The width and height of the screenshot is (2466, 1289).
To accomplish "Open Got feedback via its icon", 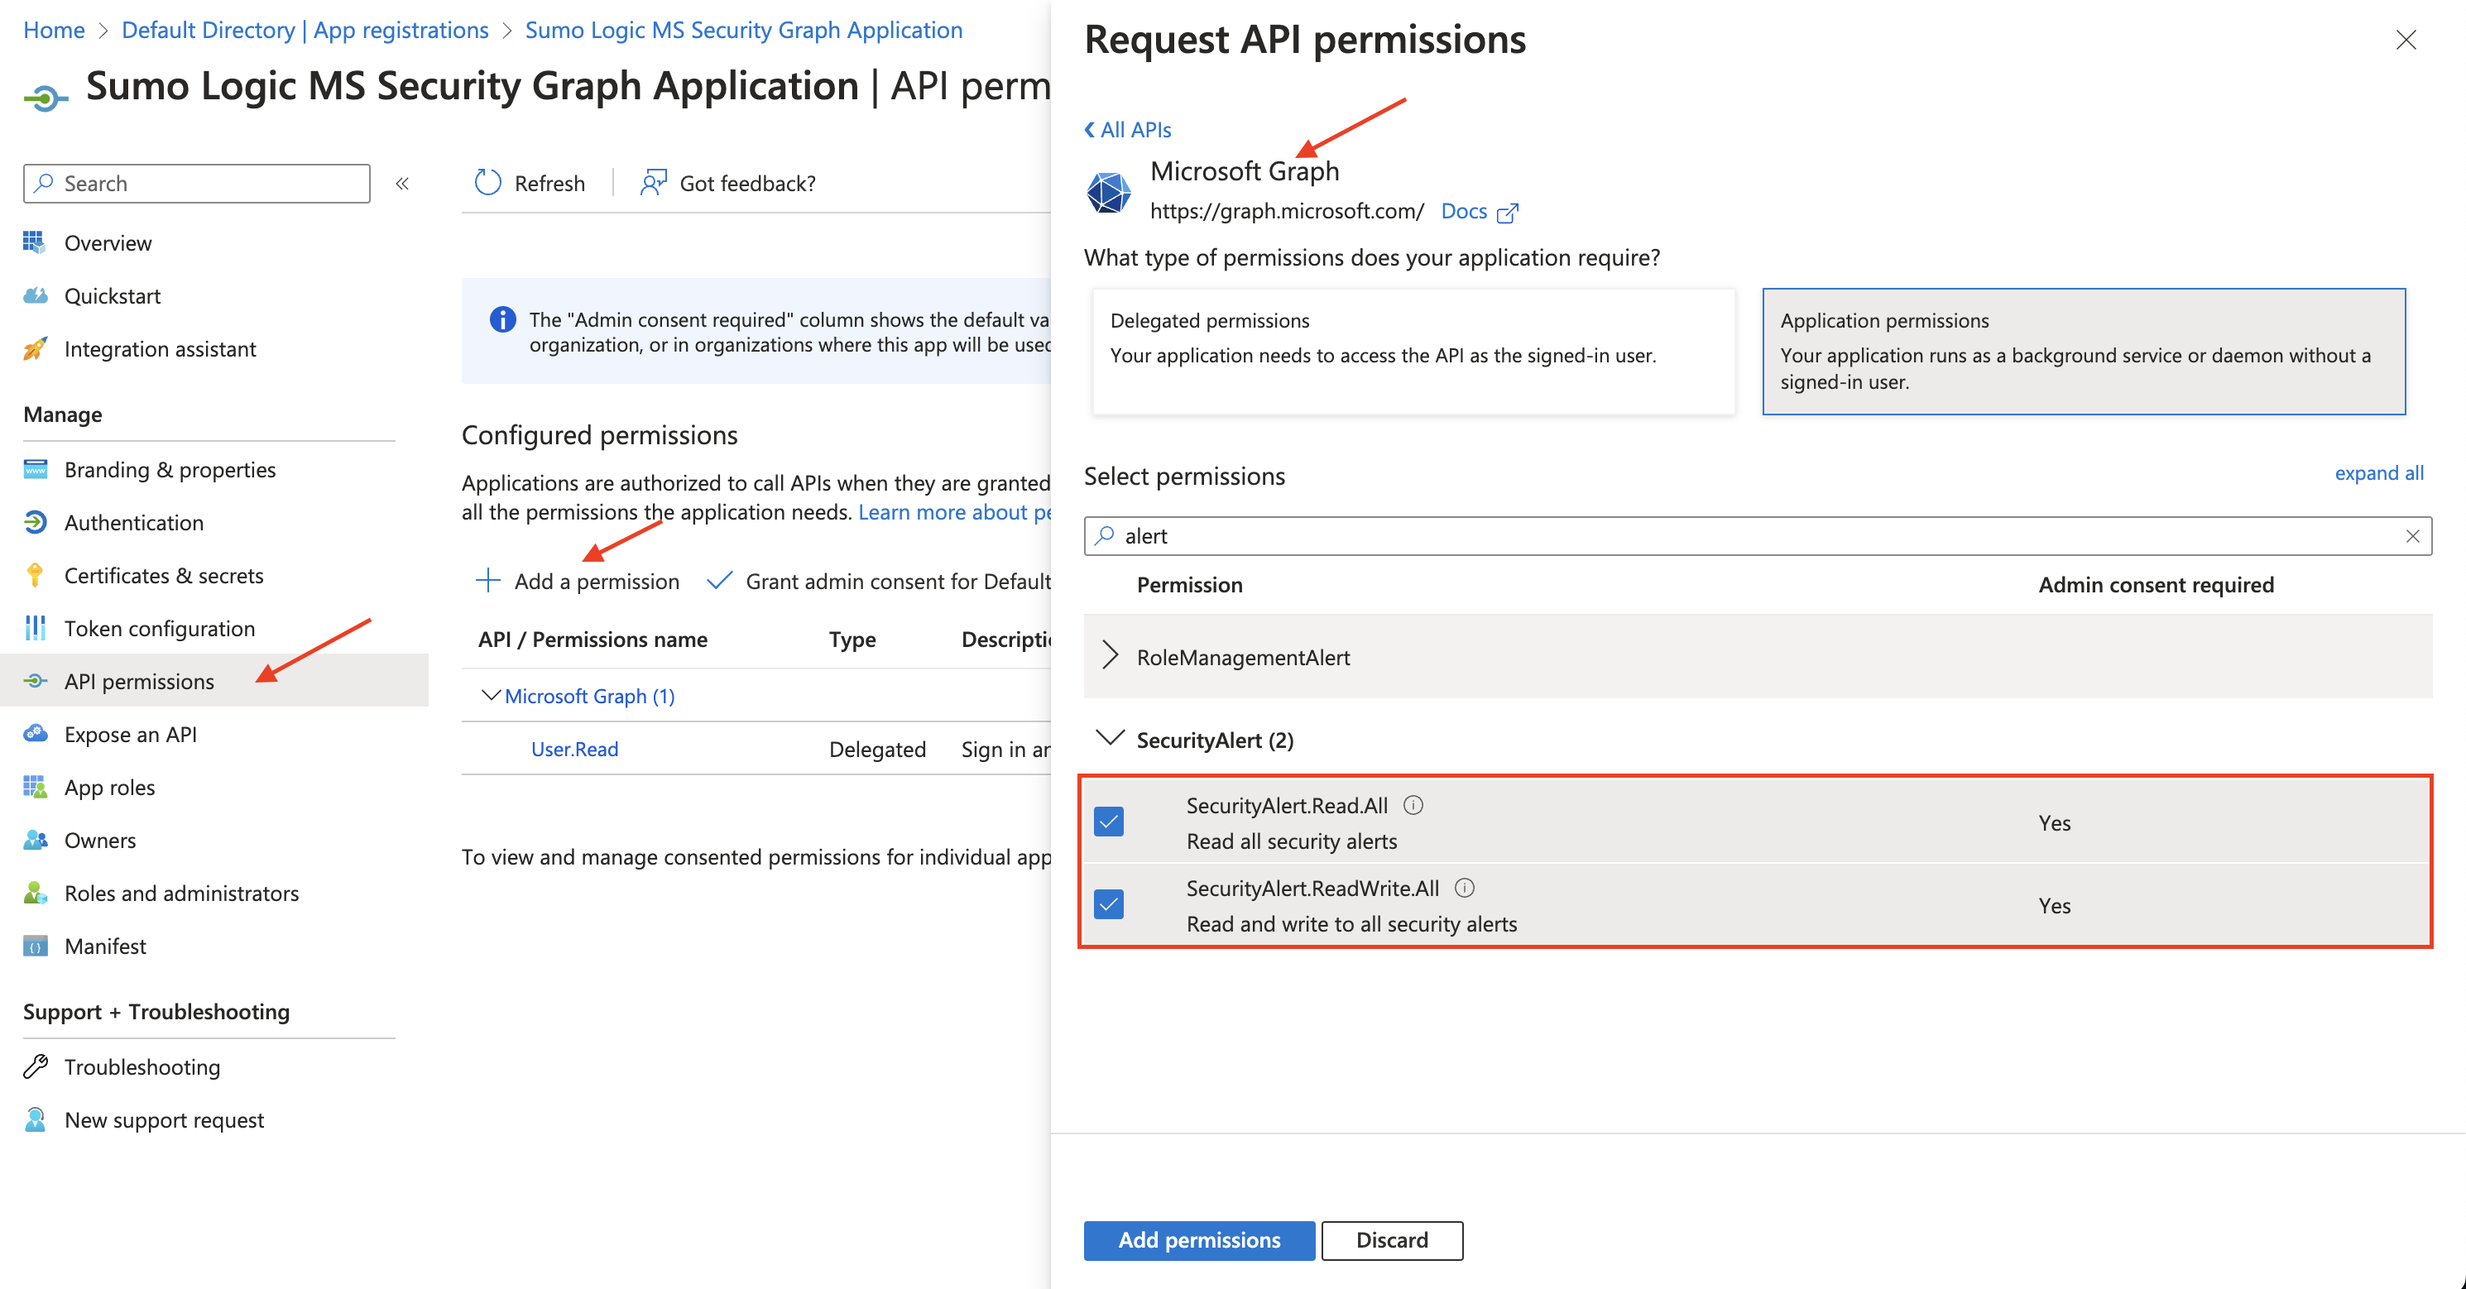I will [x=653, y=182].
